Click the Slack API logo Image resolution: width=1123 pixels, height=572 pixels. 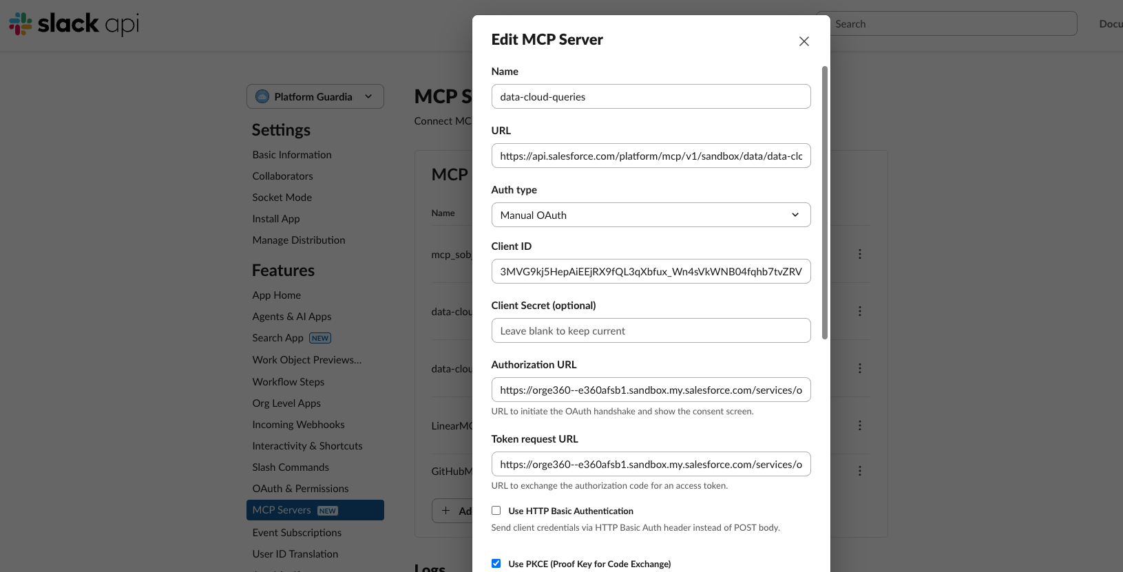(x=74, y=24)
